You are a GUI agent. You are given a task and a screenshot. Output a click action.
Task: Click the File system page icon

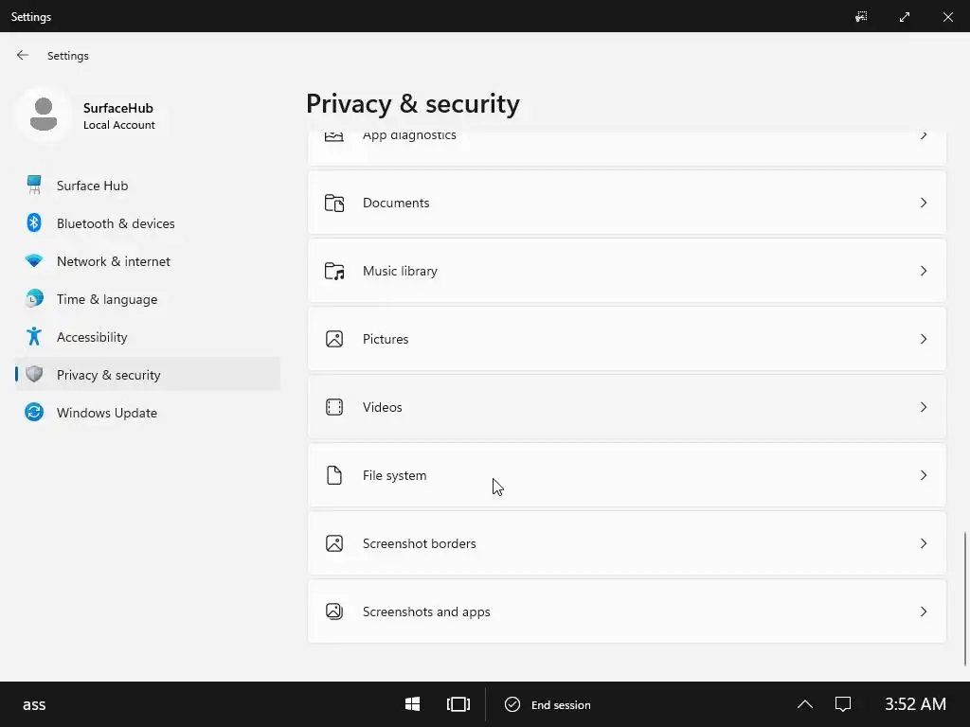tap(334, 475)
